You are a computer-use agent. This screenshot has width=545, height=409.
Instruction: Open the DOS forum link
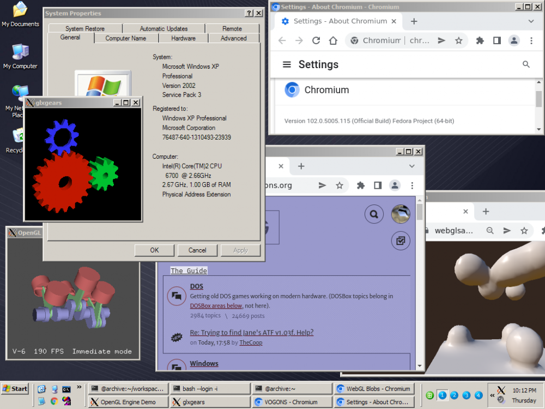click(196, 286)
